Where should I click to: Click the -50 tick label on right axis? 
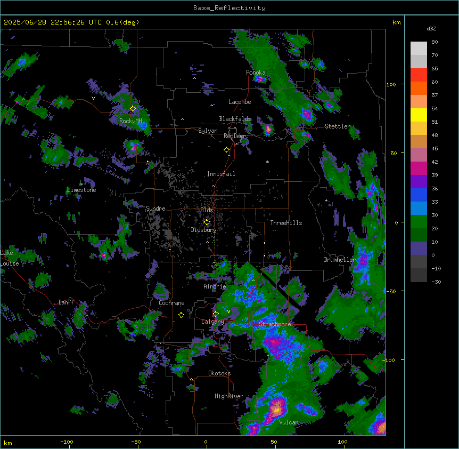click(391, 291)
